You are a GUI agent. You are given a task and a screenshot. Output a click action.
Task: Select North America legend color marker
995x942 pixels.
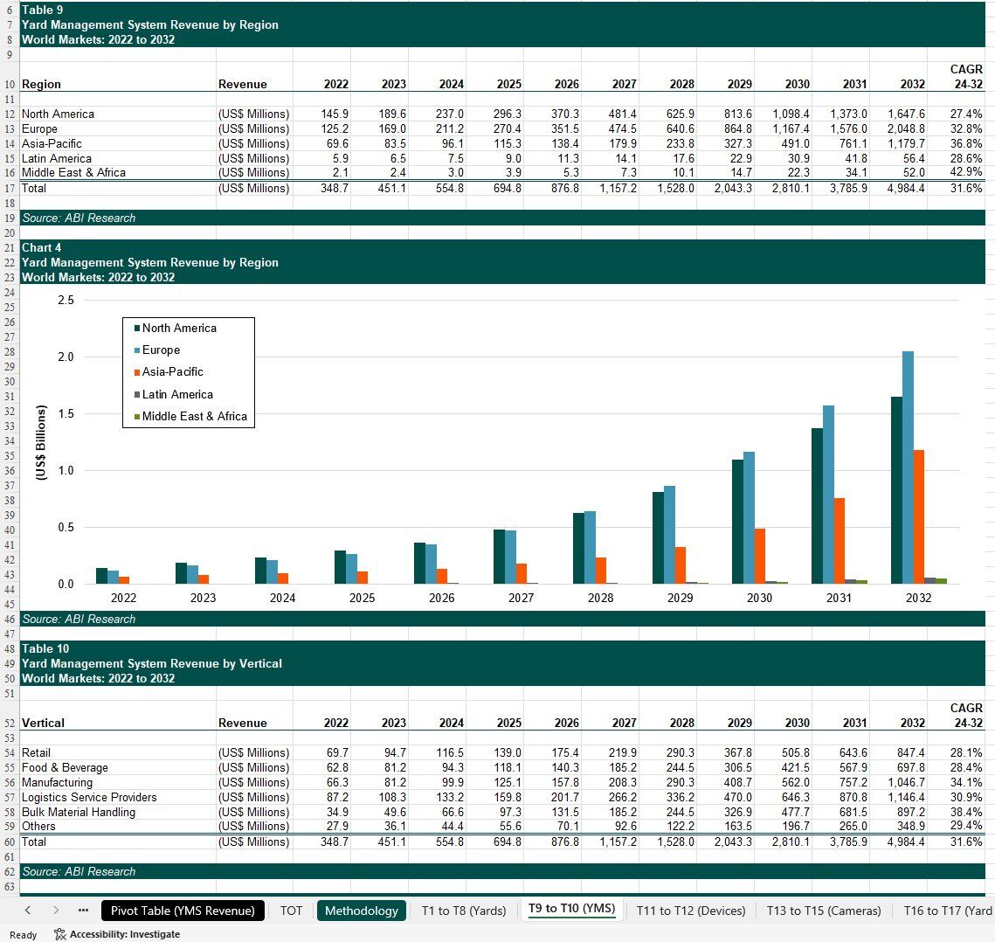(136, 329)
